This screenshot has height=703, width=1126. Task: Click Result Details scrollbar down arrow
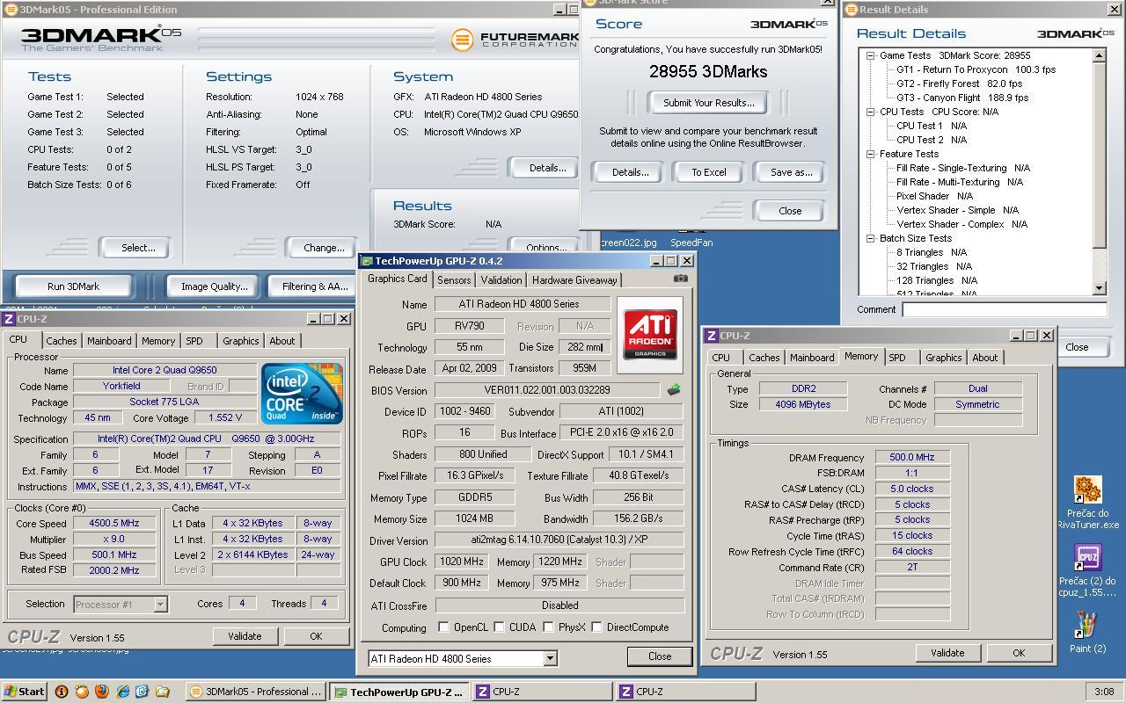click(x=1100, y=288)
